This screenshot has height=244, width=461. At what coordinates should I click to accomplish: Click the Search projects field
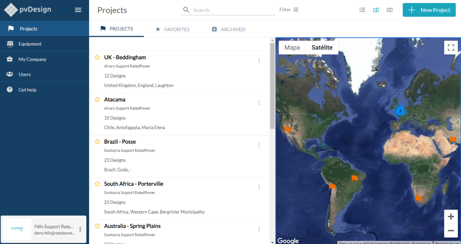[228, 10]
